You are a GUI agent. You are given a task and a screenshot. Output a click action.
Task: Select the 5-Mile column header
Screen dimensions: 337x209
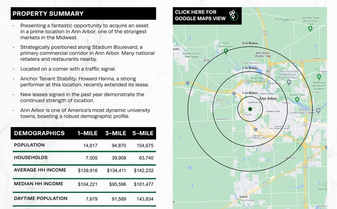tap(143, 133)
